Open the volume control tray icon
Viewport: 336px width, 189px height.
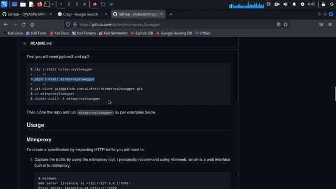(x=286, y=4)
